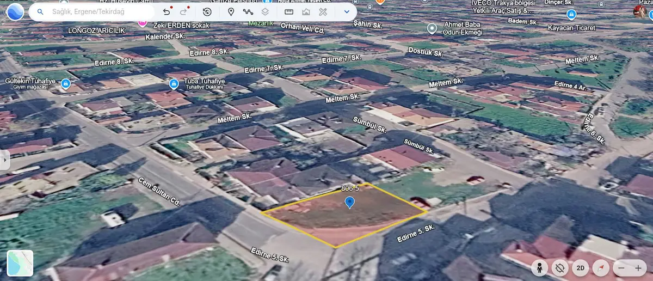Click the Tuba Tuhafiye shop icon

tap(174, 84)
